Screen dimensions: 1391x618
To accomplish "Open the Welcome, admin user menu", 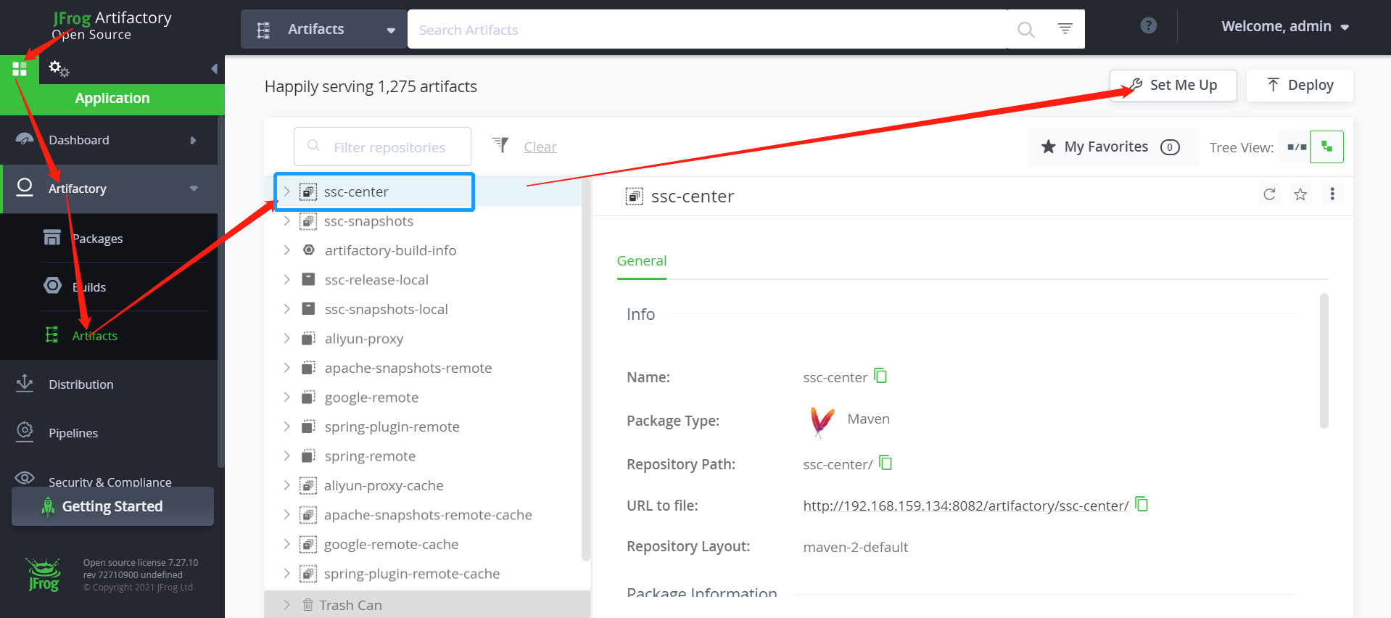I will (1285, 27).
